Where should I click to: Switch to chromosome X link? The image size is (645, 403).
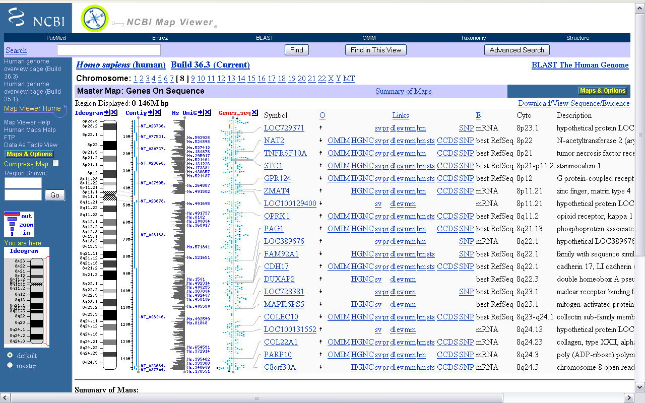point(331,79)
